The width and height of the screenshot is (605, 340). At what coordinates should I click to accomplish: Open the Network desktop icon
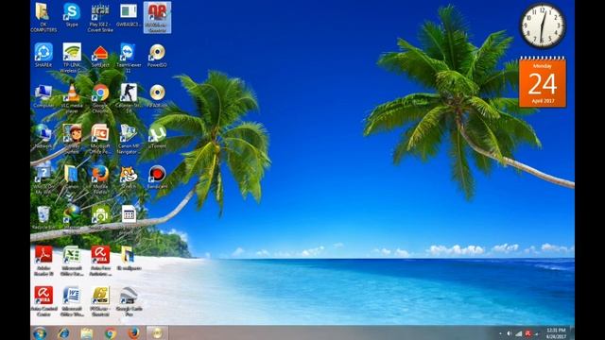[x=43, y=136]
